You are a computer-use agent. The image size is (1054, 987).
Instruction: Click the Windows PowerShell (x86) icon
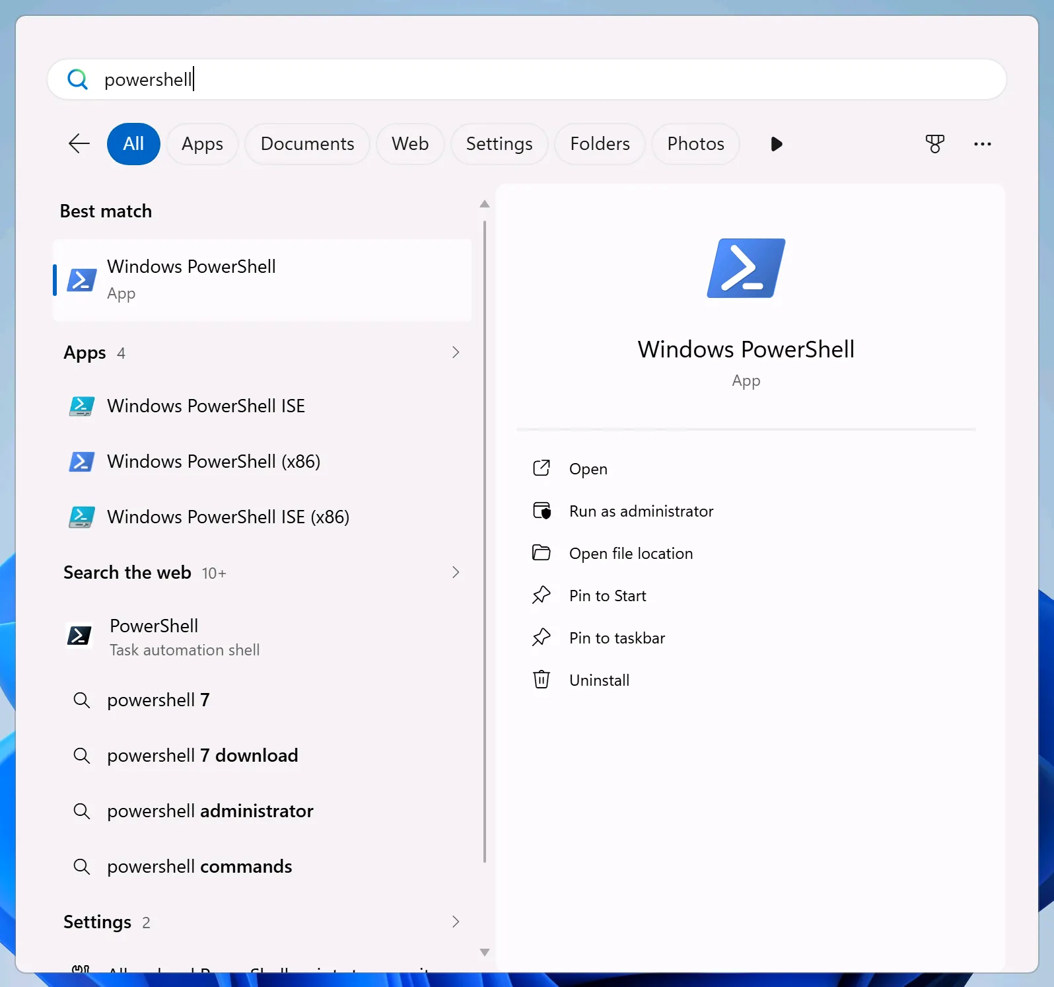tap(82, 461)
